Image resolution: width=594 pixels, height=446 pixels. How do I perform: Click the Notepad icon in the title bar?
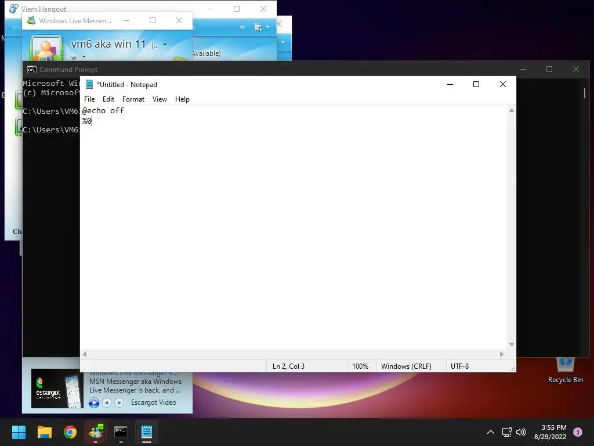point(89,84)
